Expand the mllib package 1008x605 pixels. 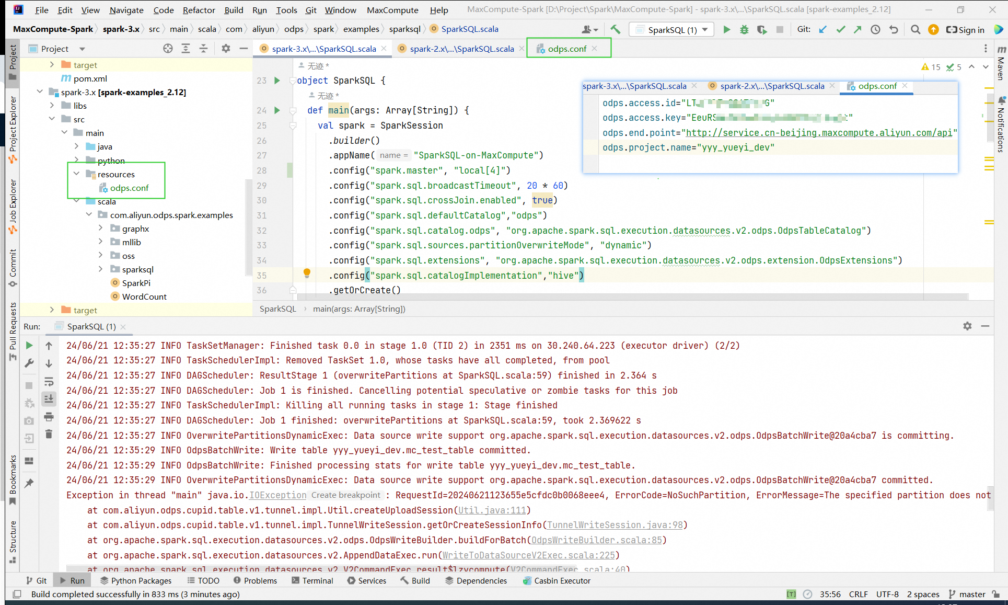[x=101, y=242]
